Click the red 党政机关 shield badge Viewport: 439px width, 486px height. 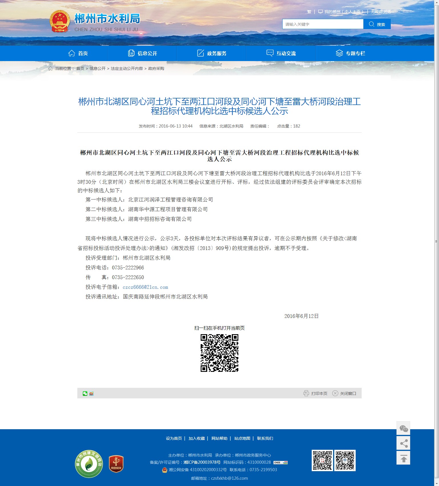pyautogui.click(x=116, y=464)
